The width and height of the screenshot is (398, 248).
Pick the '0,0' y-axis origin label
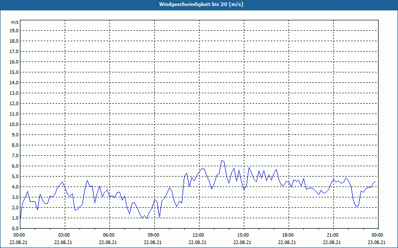click(x=15, y=229)
